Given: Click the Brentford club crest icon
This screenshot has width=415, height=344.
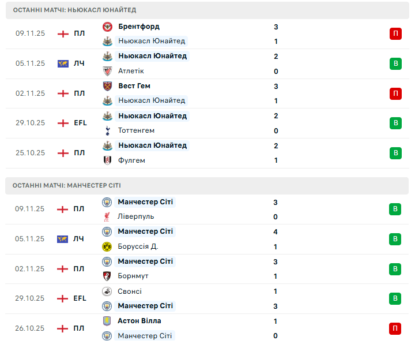Looking at the screenshot, I should pyautogui.click(x=107, y=27).
